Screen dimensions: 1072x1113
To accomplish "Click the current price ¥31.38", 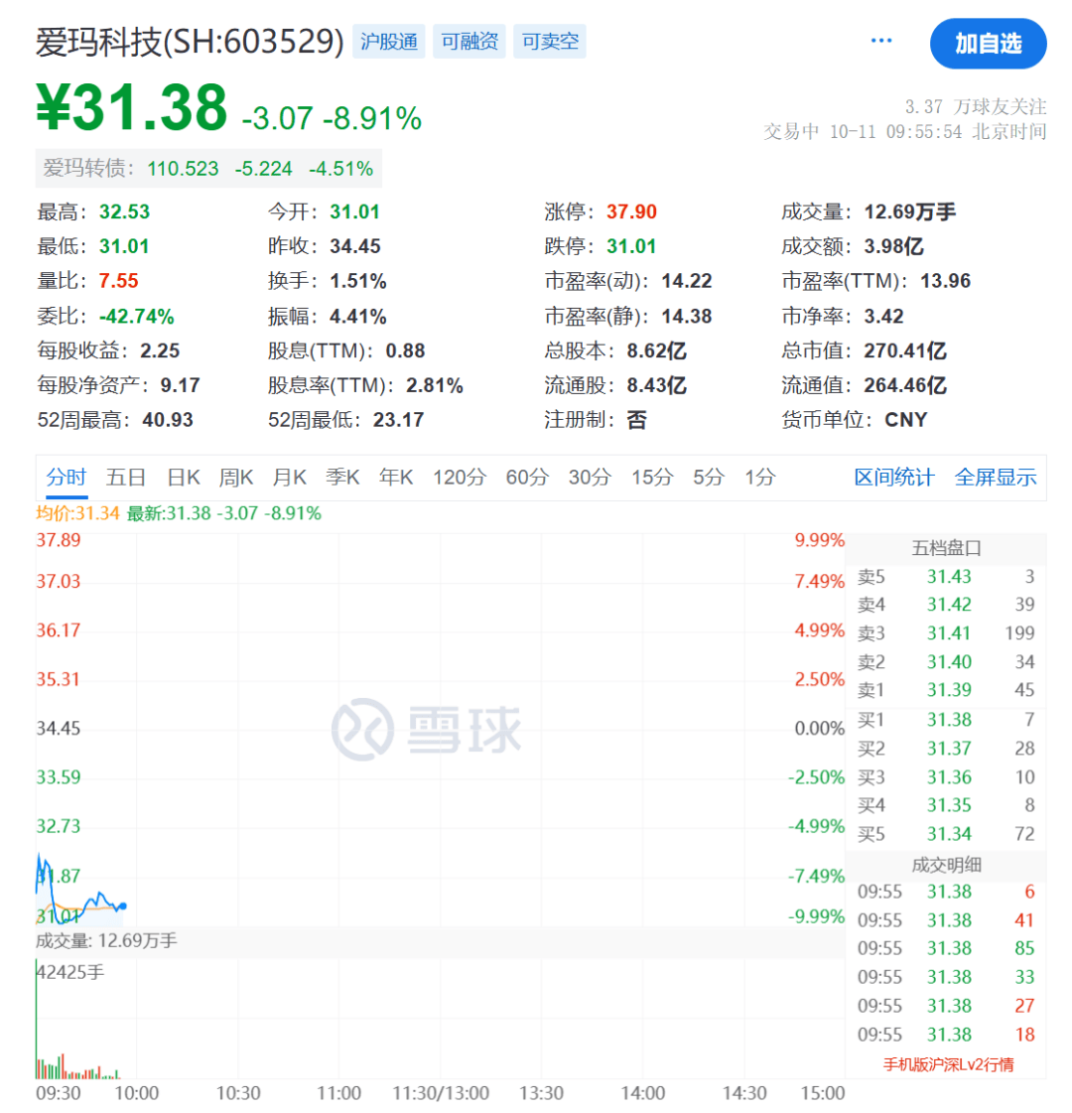I will click(132, 108).
